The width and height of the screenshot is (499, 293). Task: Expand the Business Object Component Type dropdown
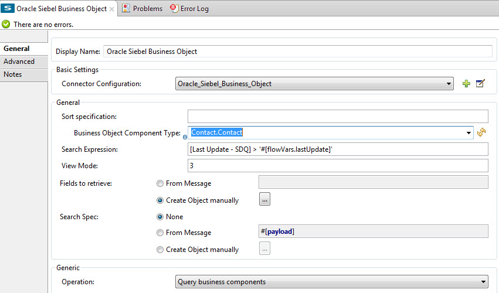[469, 133]
